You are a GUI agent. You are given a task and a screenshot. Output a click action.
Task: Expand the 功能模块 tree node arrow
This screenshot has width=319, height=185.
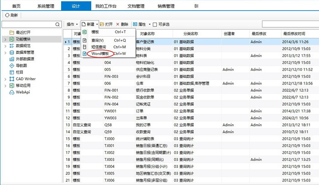point(5,39)
